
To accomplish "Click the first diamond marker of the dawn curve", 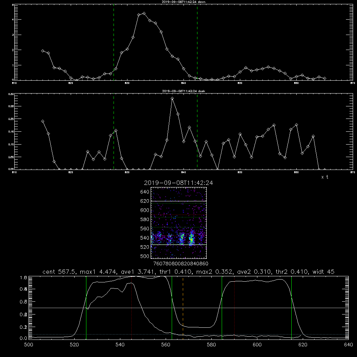I will click(x=42, y=51).
